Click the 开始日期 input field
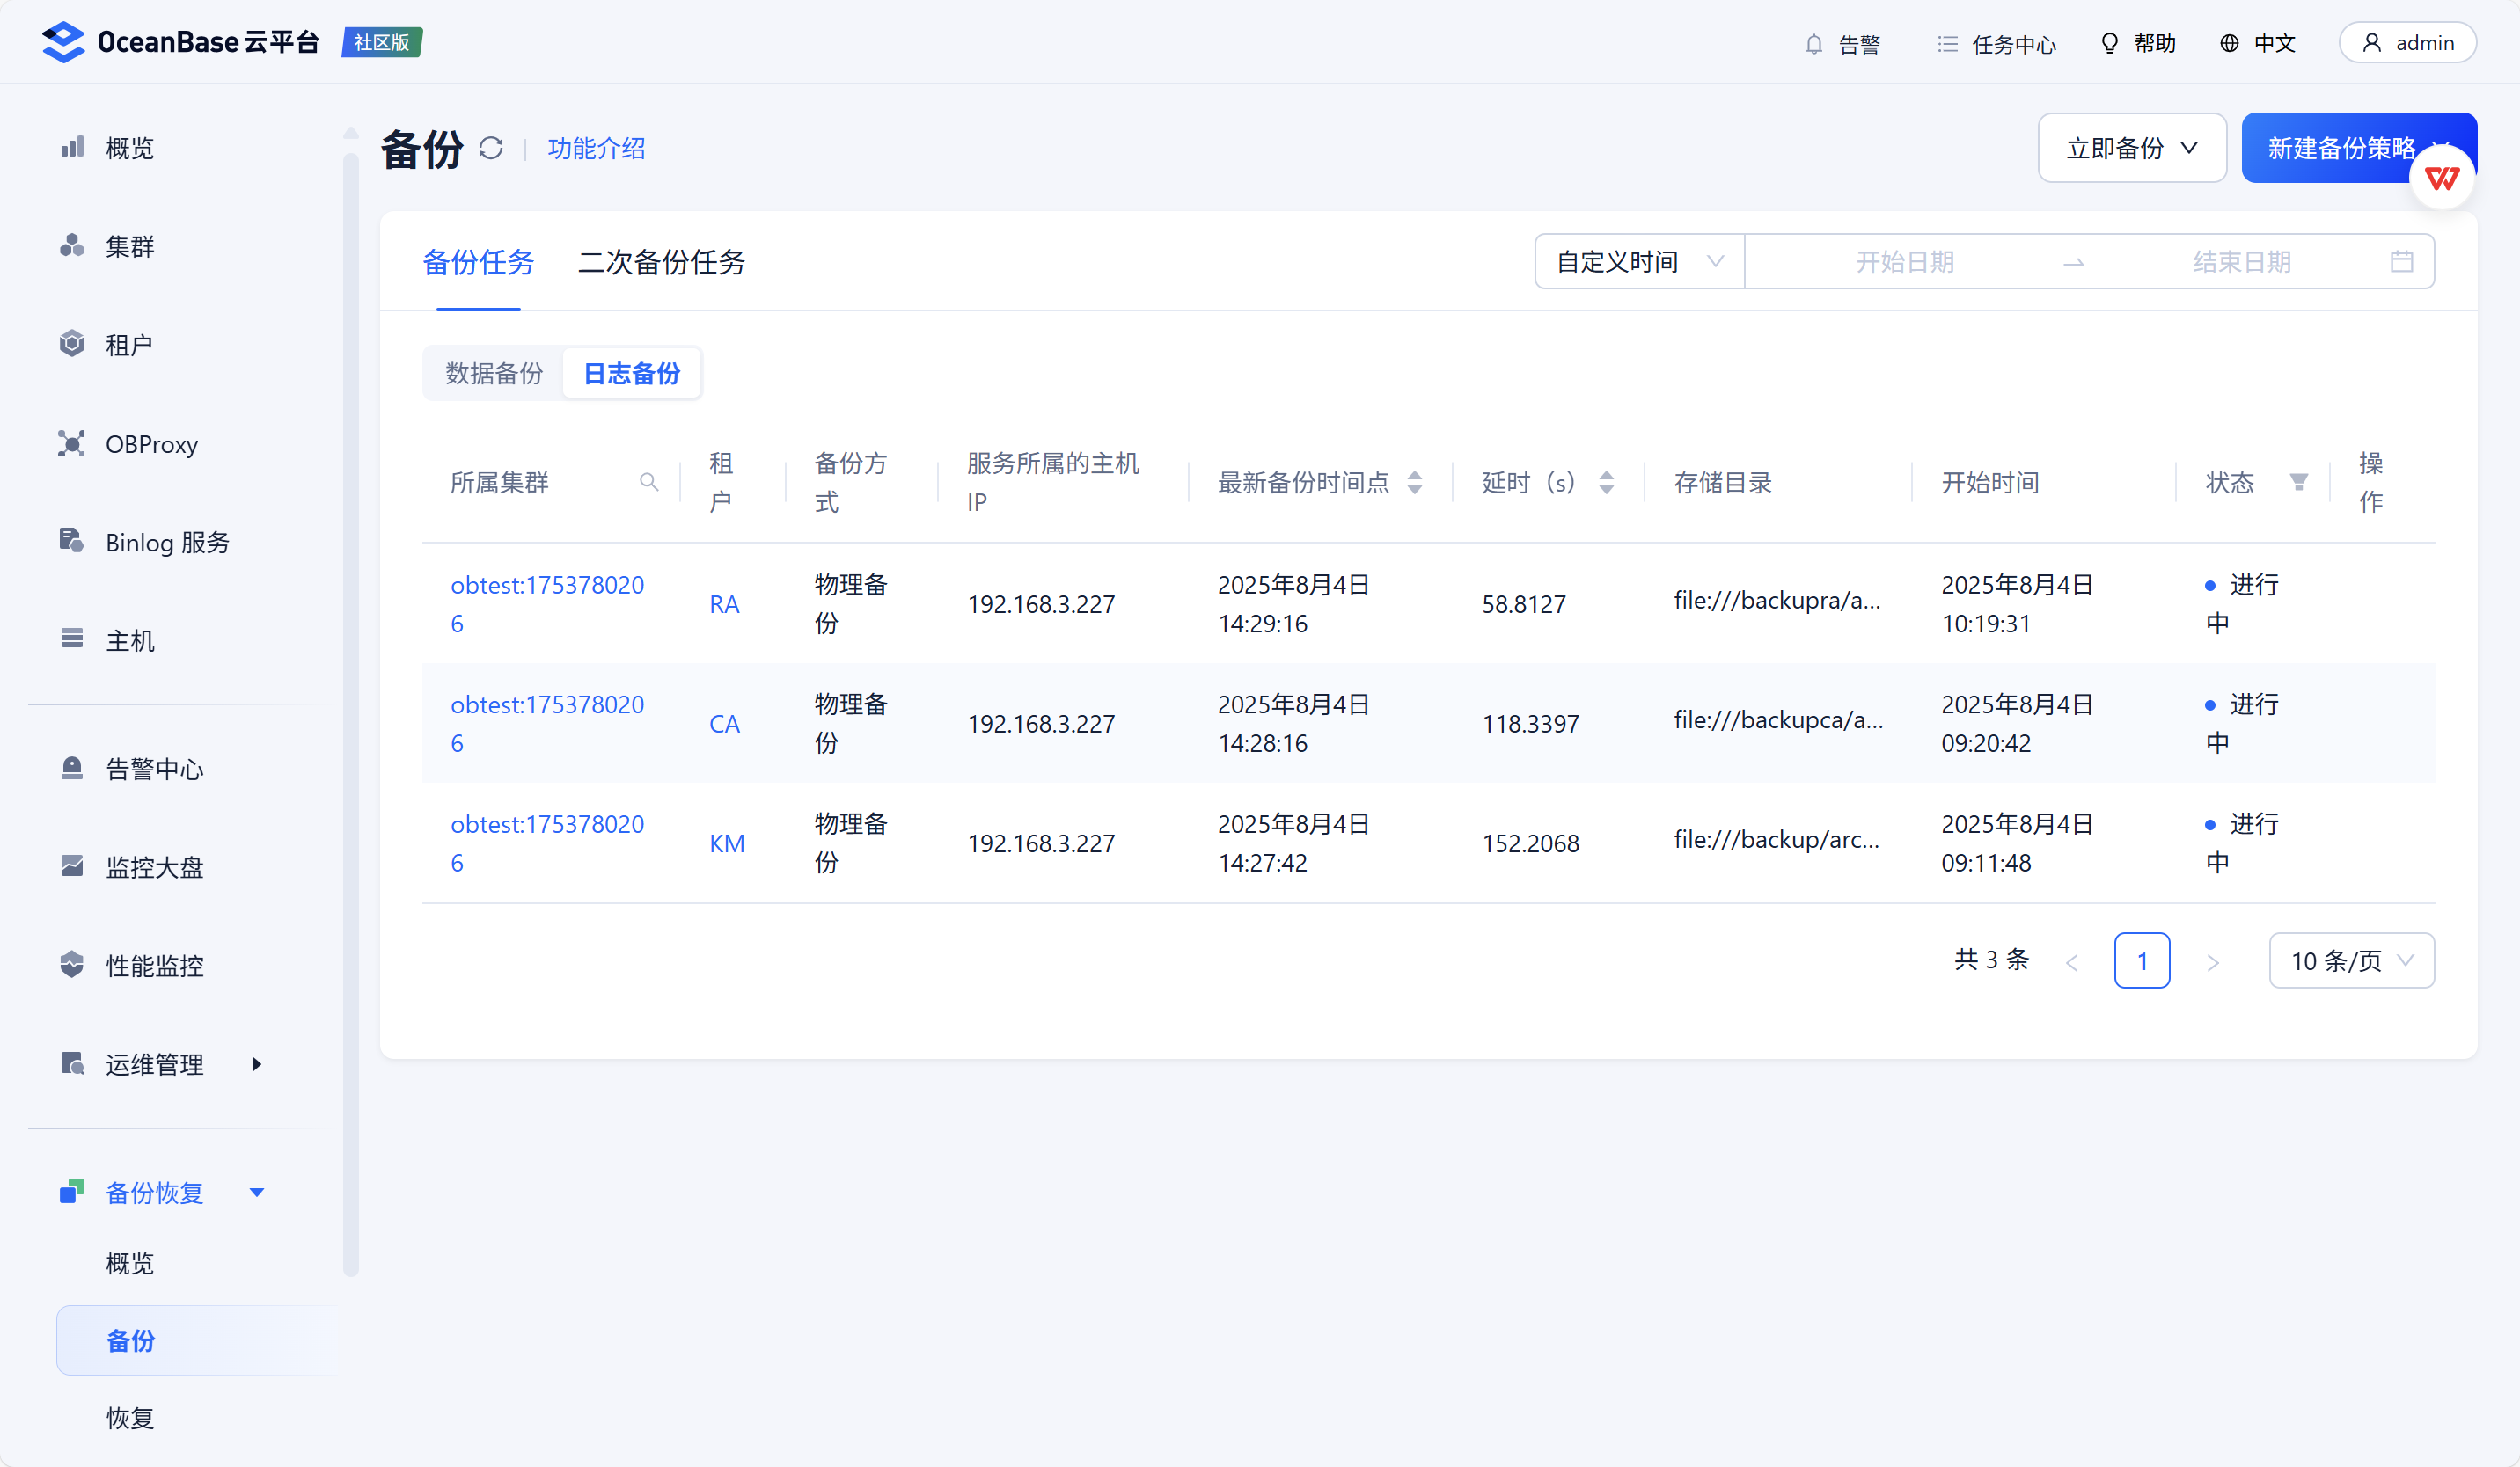The height and width of the screenshot is (1467, 2520). [1904, 262]
